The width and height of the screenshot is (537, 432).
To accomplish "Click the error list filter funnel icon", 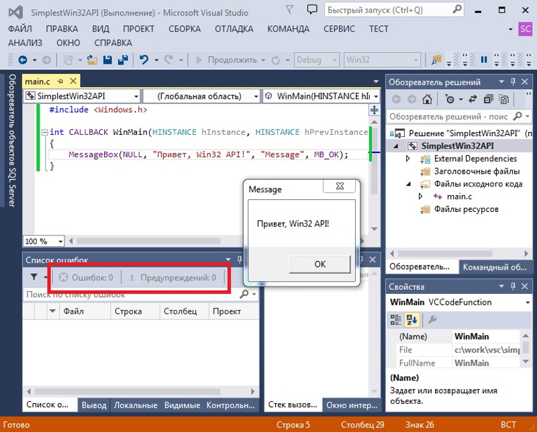I will pyautogui.click(x=34, y=277).
